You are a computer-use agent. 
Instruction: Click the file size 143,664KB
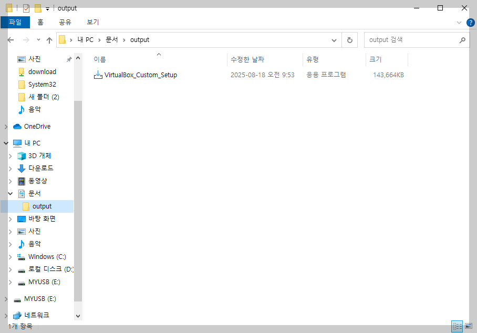388,75
